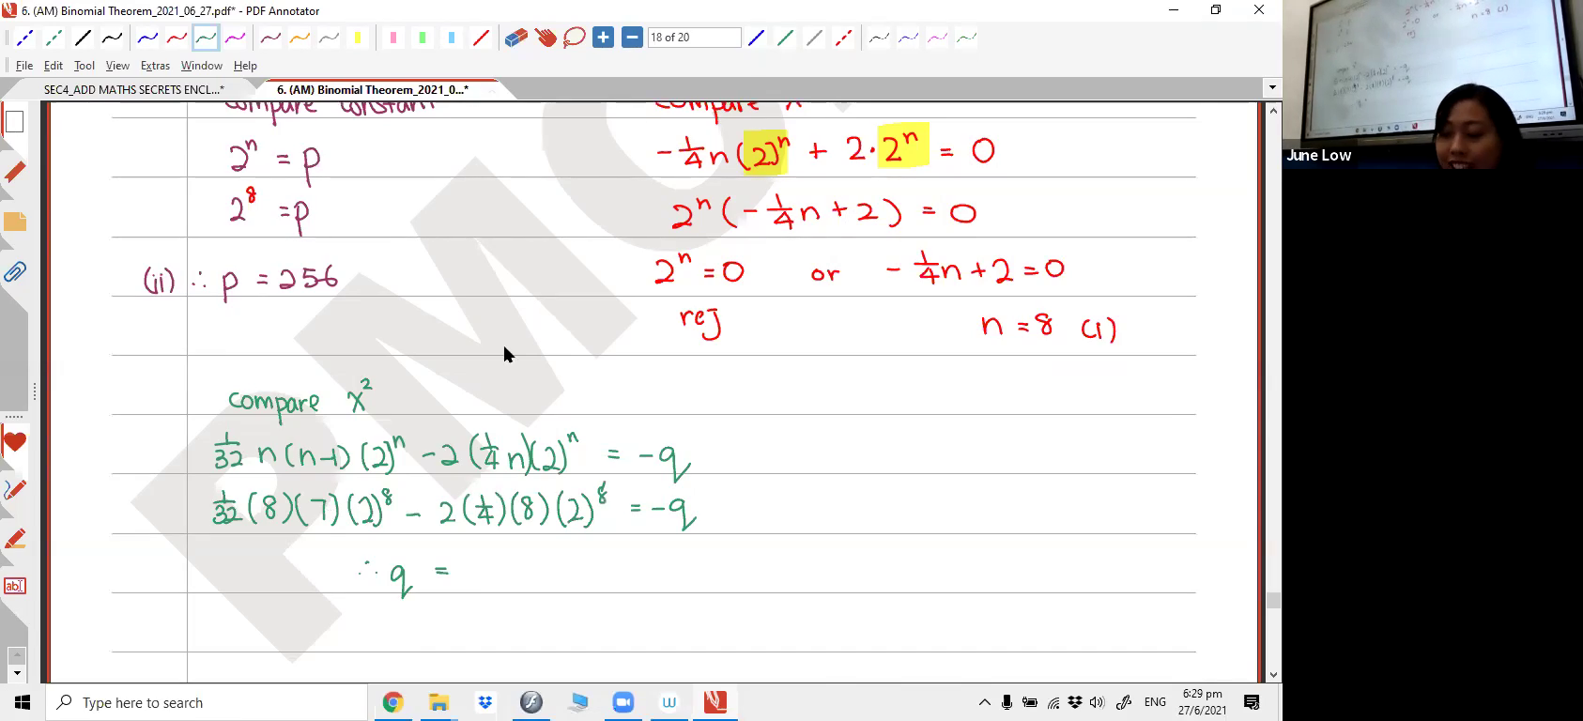
Task: Open the sticky note sidebar tab
Action: 14,222
